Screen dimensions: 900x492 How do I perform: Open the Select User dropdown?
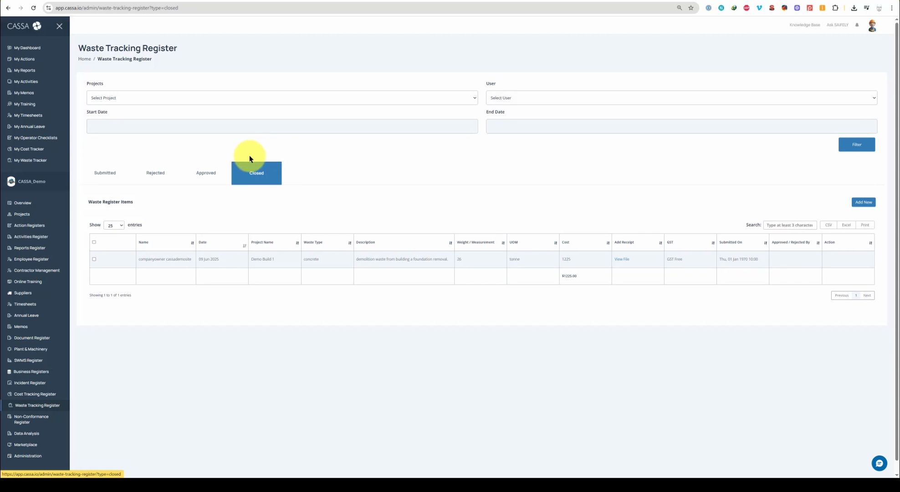point(681,98)
